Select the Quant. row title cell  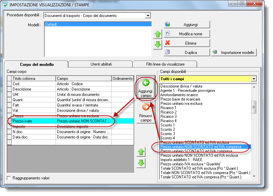click(34, 100)
